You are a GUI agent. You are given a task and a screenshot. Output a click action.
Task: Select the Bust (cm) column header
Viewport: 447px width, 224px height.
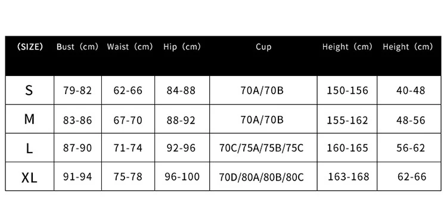coord(77,46)
